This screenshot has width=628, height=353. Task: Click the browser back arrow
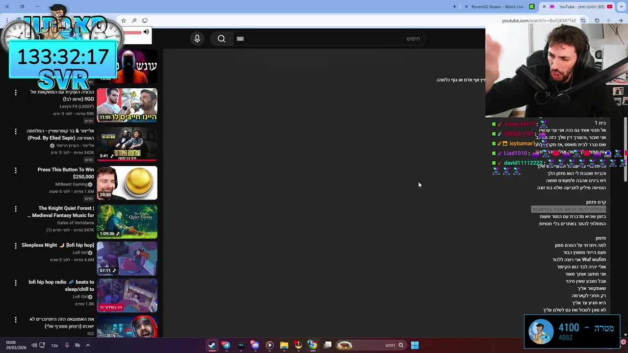(621, 21)
